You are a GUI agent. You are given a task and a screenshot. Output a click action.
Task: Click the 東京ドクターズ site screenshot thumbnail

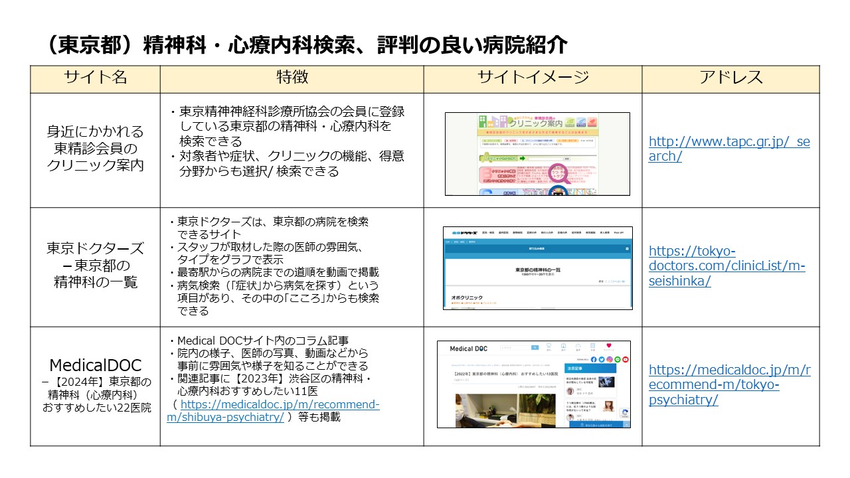click(x=538, y=268)
